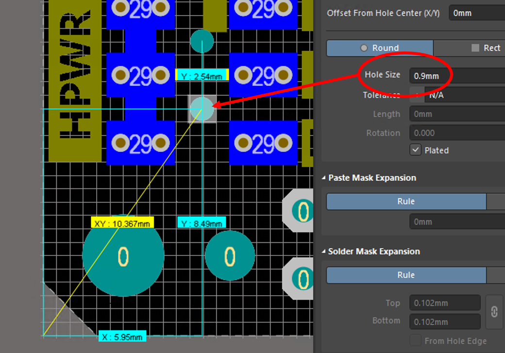Click the Solder Mask Top value field
The height and width of the screenshot is (353, 505).
(x=445, y=303)
